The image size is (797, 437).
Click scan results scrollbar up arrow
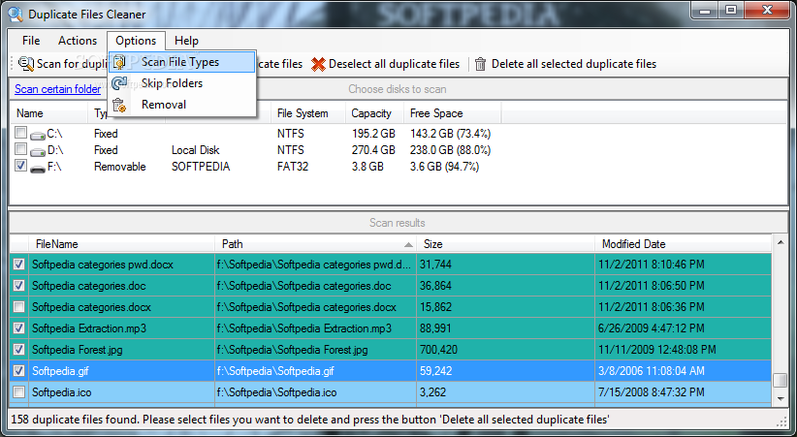click(781, 243)
